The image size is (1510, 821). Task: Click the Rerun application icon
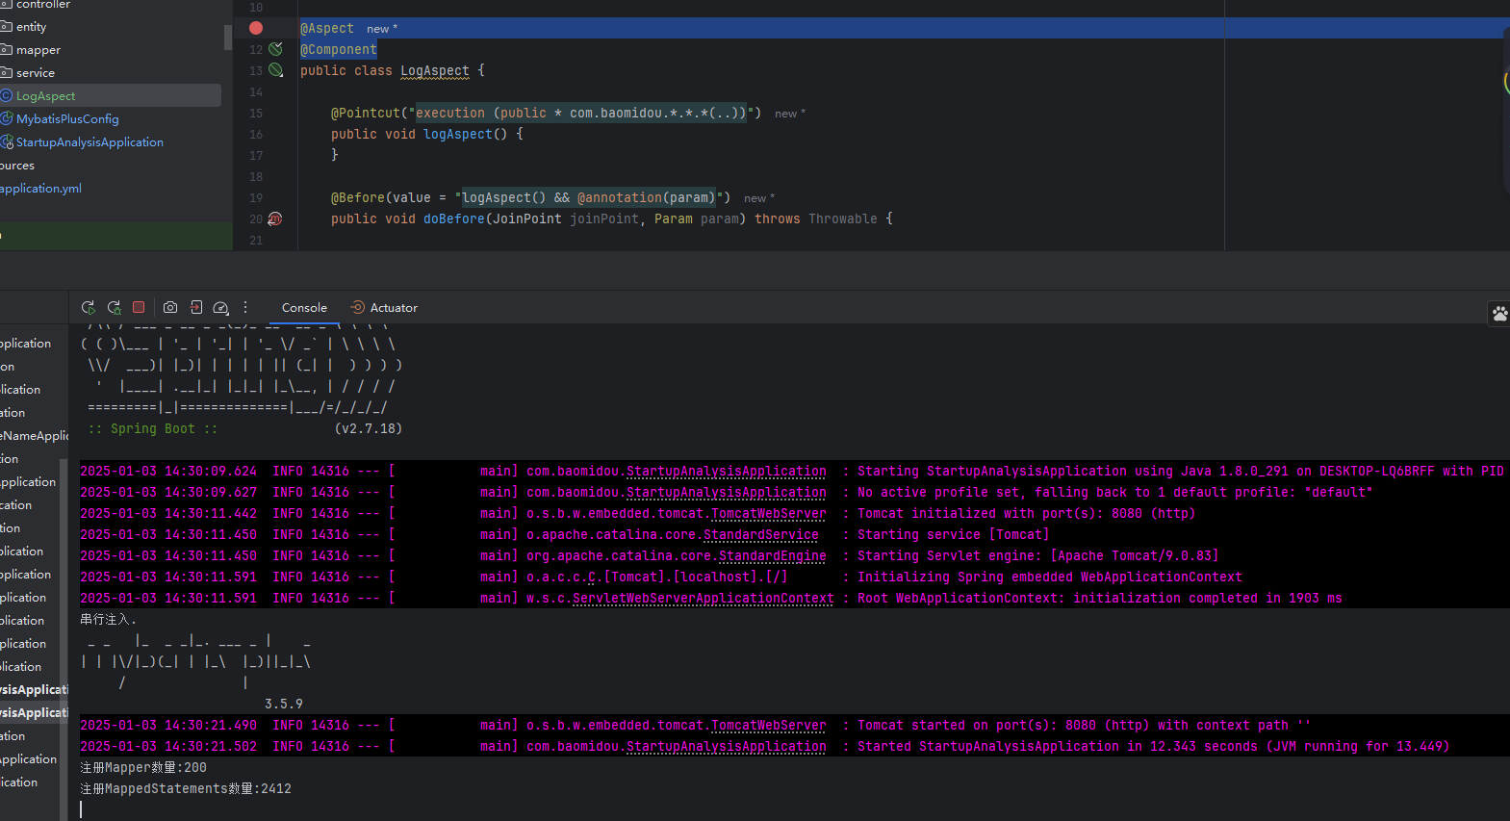(89, 308)
